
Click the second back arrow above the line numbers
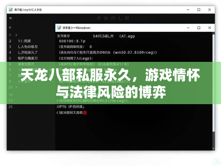10,27
